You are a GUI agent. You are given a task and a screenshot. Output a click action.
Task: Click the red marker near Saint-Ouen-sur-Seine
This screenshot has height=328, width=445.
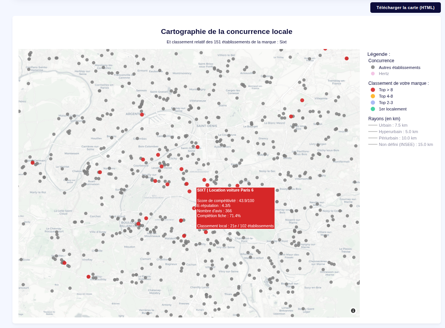click(198, 147)
